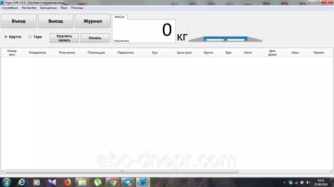Open uTorrent from the taskbar

click(98, 182)
